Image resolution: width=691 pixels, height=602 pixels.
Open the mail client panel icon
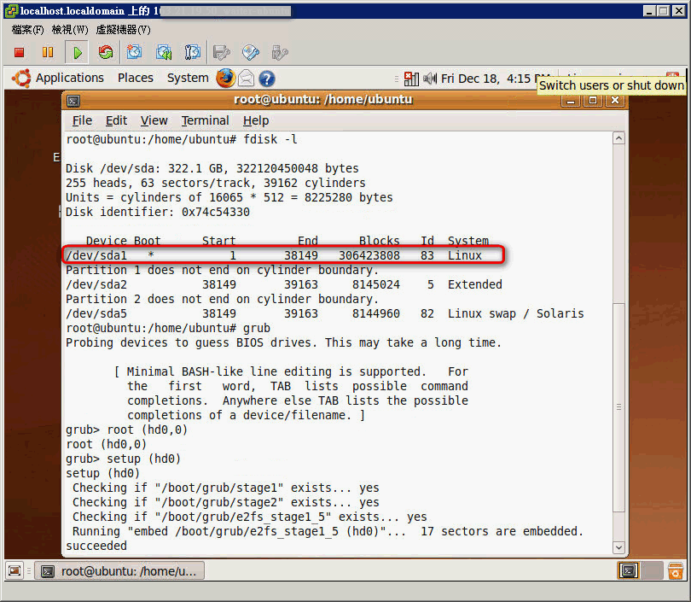(x=247, y=79)
